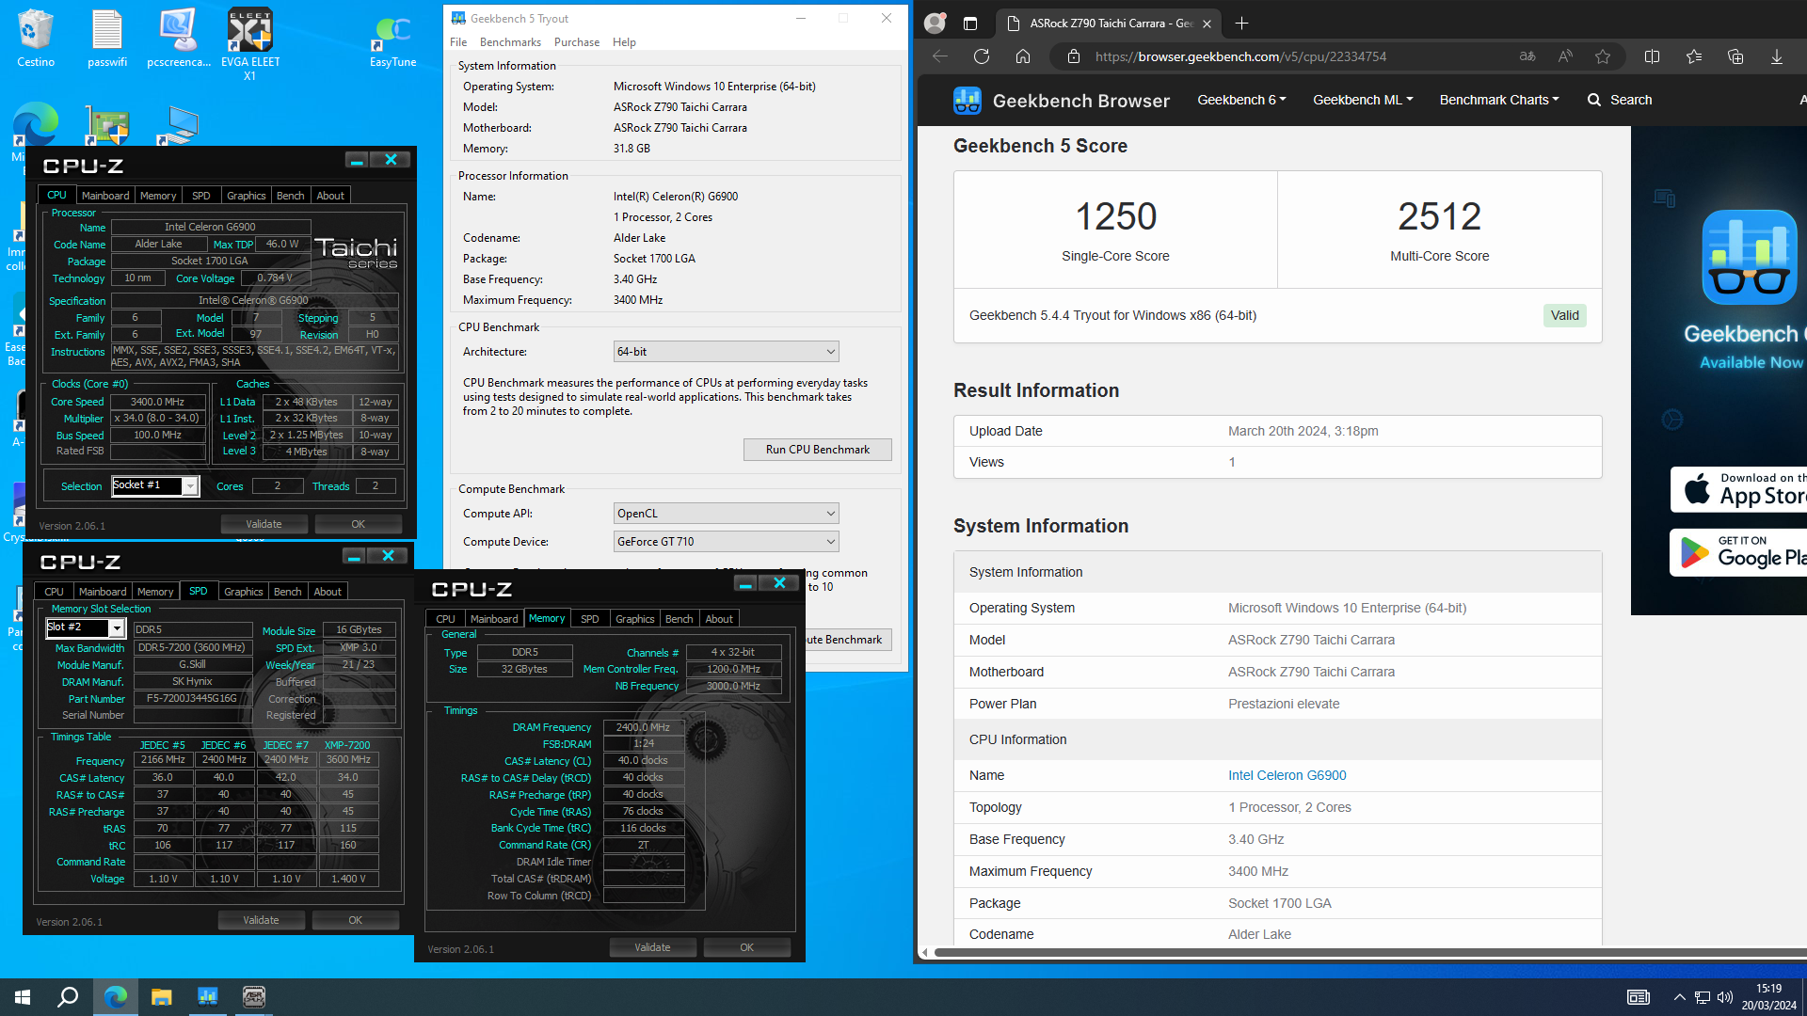1807x1016 pixels.
Task: Open File Explorer from taskbar
Action: coord(162,997)
